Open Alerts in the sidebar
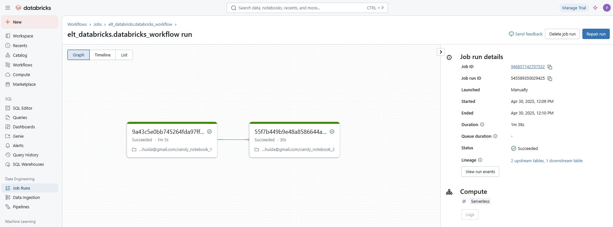 point(30,145)
